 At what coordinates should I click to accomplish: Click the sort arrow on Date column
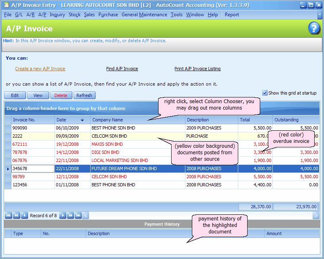(82, 120)
